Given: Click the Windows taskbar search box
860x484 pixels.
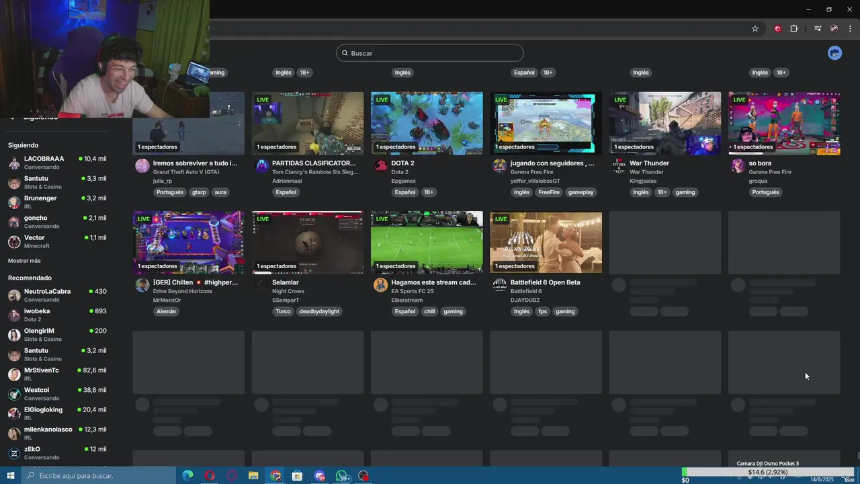Looking at the screenshot, I should pyautogui.click(x=99, y=476).
